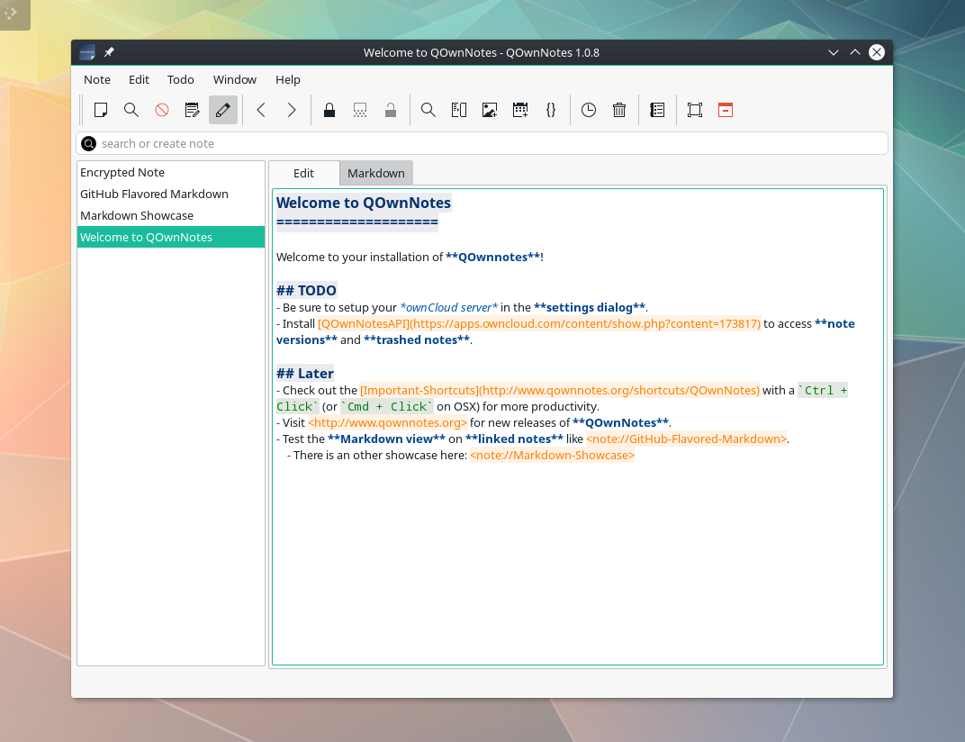
Task: Switch to the Edit tab
Action: click(303, 173)
